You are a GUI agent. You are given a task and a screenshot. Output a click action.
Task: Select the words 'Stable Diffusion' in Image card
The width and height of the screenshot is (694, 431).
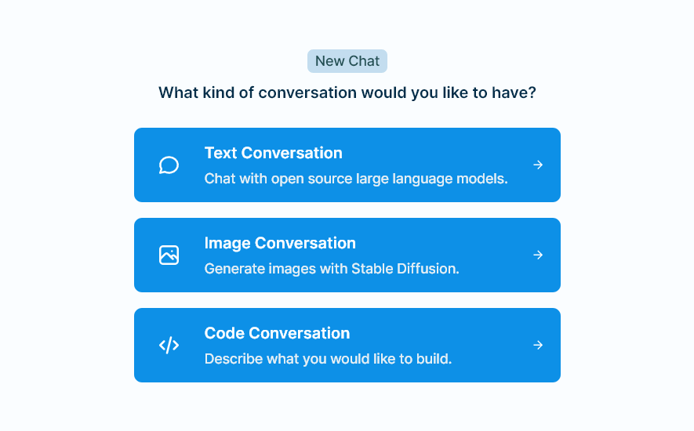tap(404, 269)
